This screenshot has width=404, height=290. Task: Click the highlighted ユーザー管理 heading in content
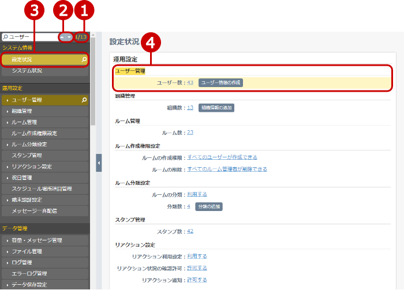(130, 71)
